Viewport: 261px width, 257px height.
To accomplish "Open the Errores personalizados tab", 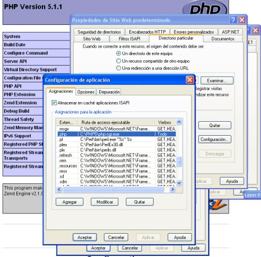I will (194, 32).
